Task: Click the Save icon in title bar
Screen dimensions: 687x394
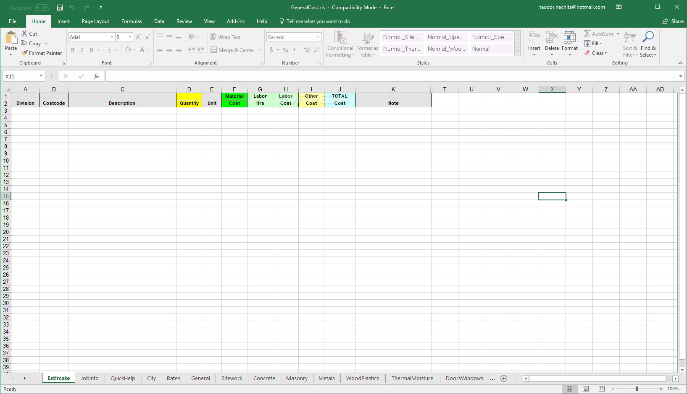Action: point(60,8)
